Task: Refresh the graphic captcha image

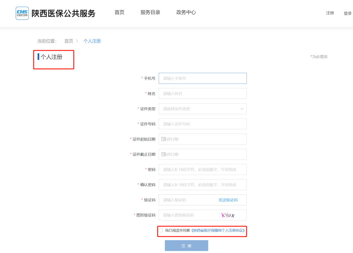Action: click(228, 215)
